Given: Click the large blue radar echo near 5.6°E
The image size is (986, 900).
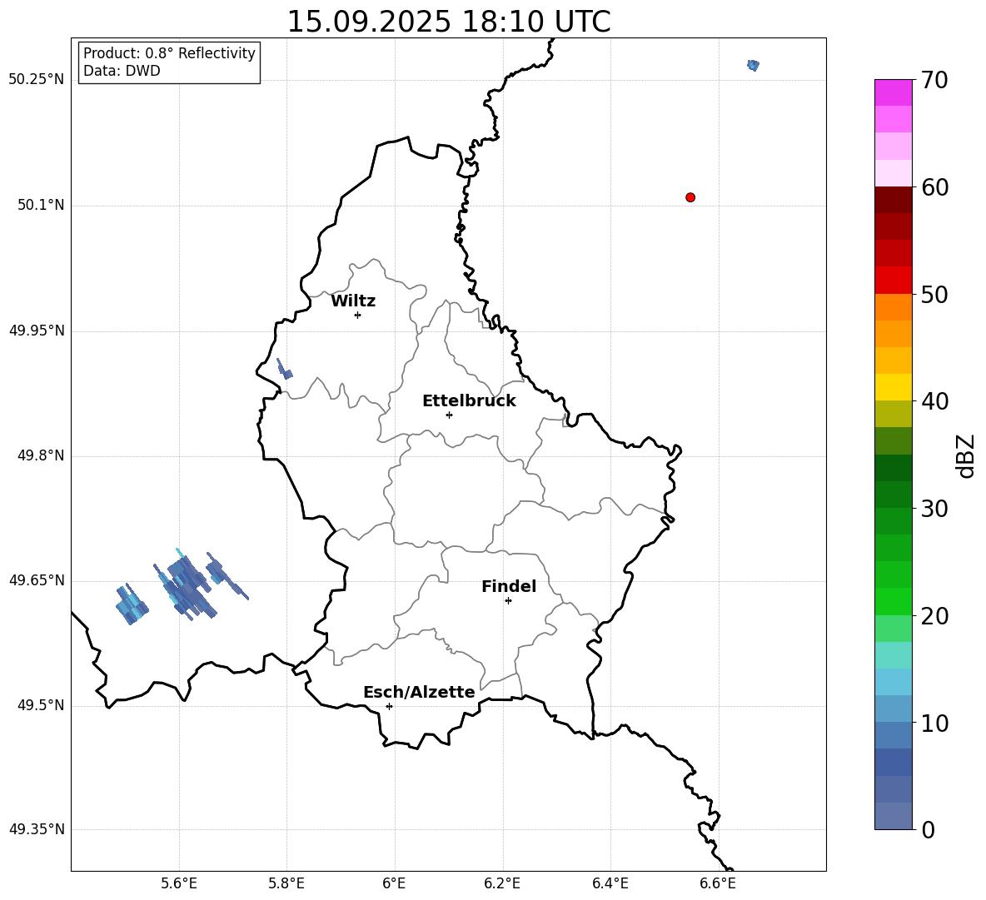Looking at the screenshot, I should click(187, 586).
